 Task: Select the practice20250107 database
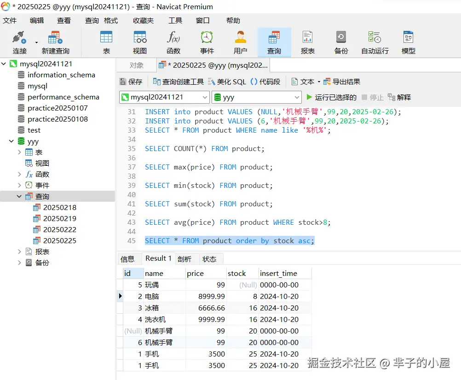pyautogui.click(x=58, y=108)
